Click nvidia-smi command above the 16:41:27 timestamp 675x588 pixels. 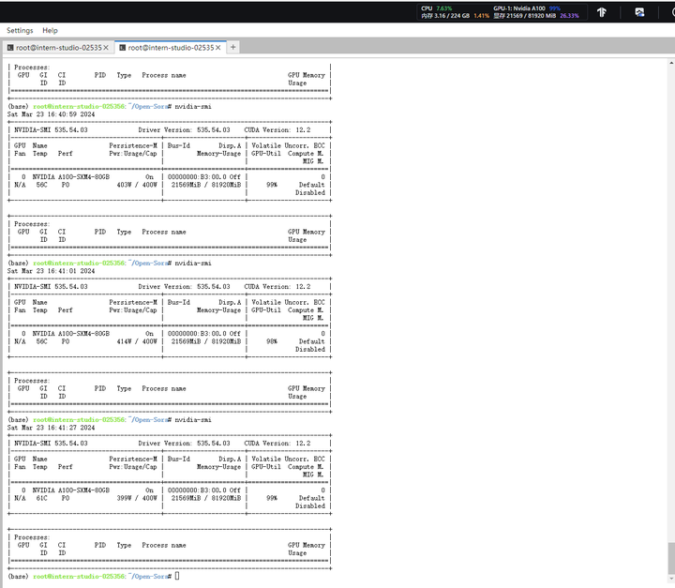click(193, 420)
